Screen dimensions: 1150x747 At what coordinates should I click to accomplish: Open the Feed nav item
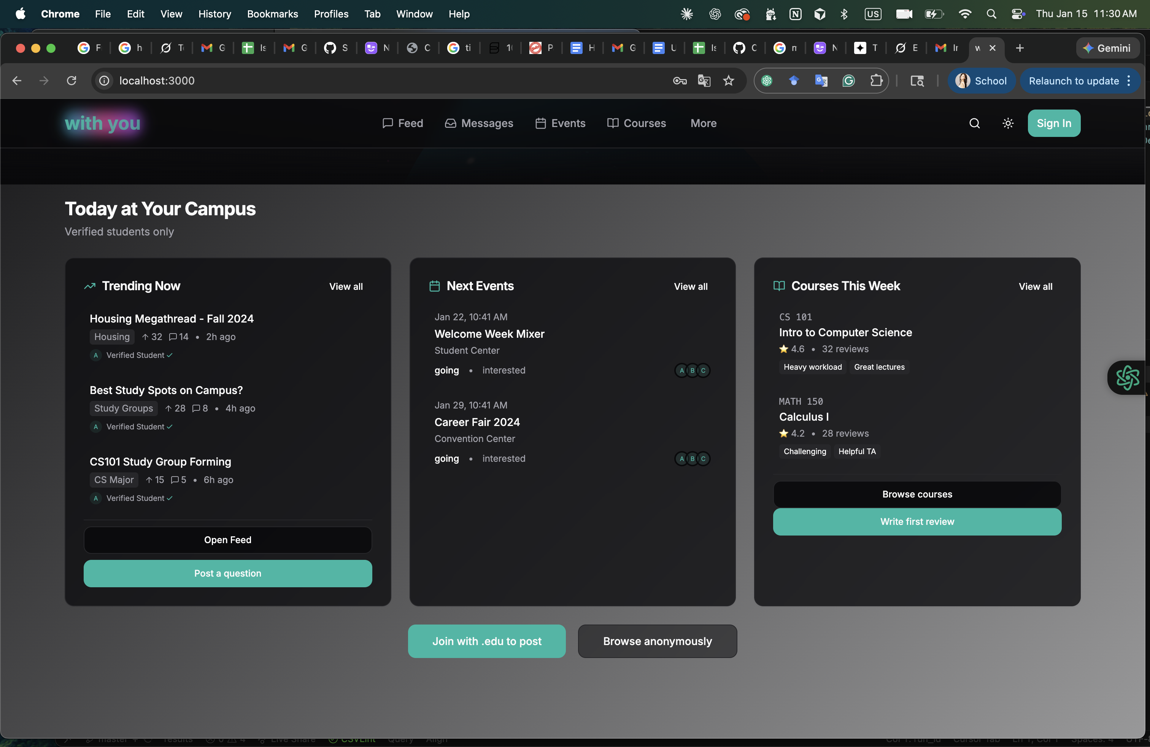point(402,123)
